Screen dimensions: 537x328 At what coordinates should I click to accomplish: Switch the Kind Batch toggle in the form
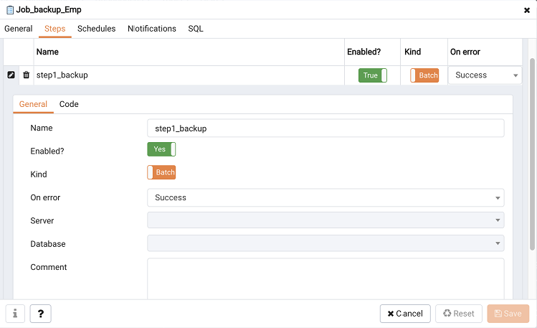(x=161, y=172)
